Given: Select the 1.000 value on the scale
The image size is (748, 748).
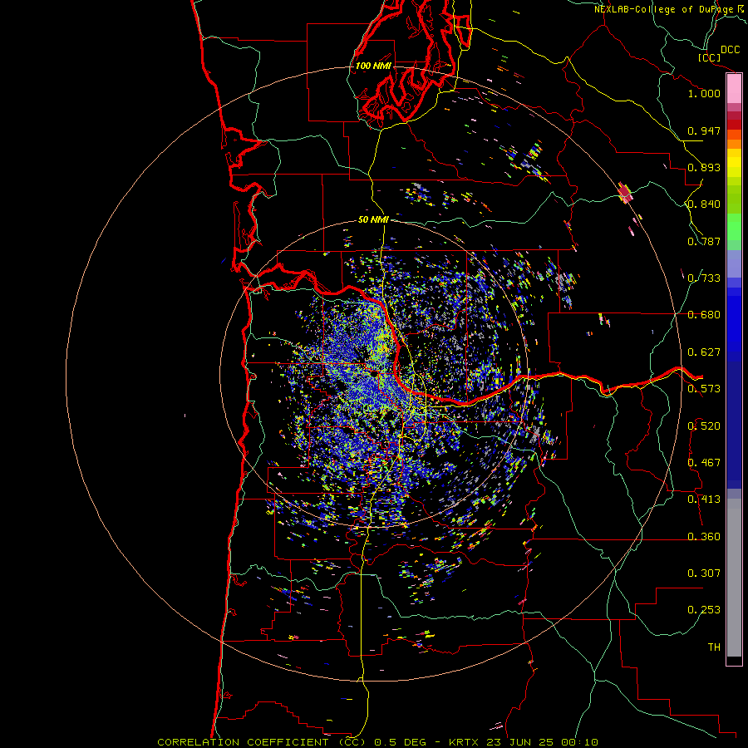Looking at the screenshot, I should 704,93.
